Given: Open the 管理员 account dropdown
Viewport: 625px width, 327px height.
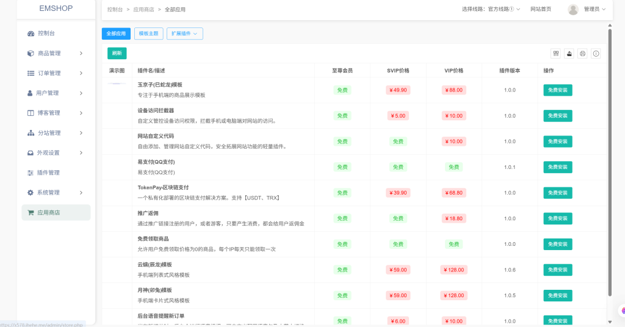Looking at the screenshot, I should point(594,9).
